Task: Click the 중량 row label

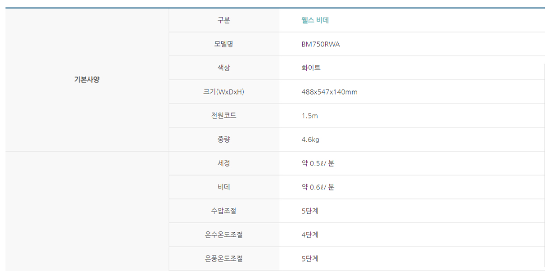Action: click(x=224, y=139)
